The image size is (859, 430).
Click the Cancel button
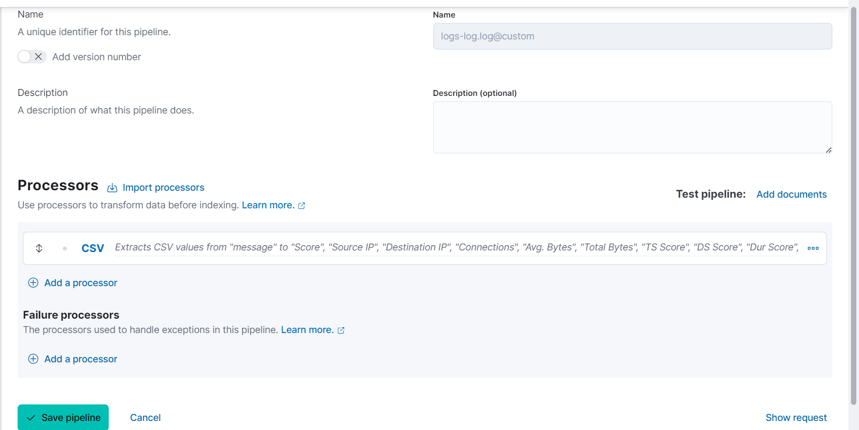point(145,418)
